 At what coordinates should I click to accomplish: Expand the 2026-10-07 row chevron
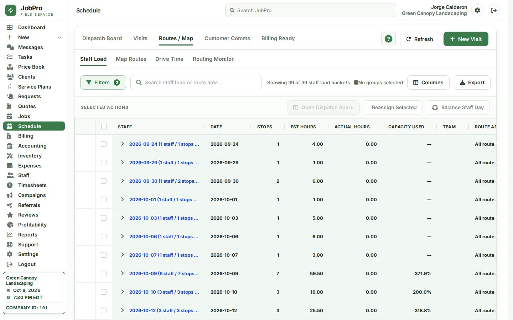(122, 255)
